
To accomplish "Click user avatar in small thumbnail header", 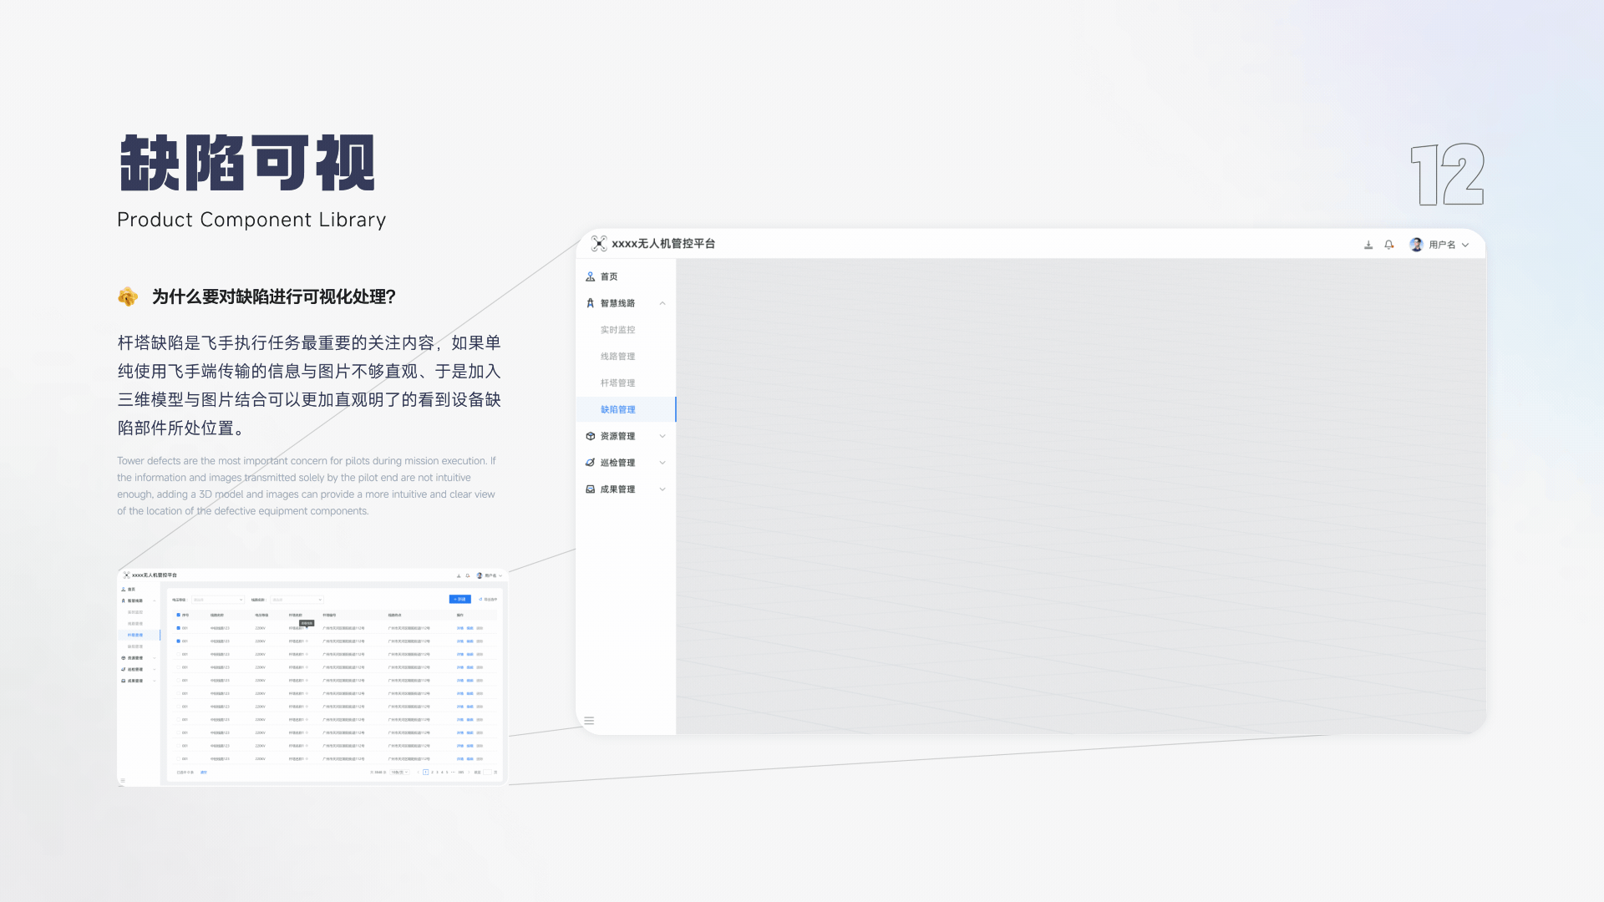I will (x=480, y=575).
